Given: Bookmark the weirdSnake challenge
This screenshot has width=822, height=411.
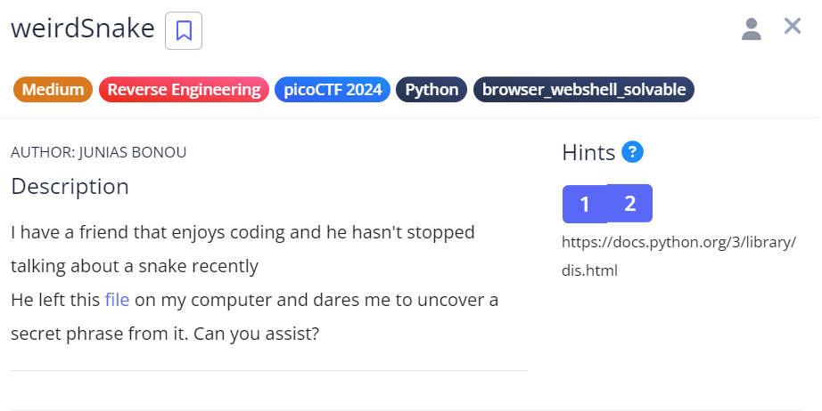Looking at the screenshot, I should point(184,30).
